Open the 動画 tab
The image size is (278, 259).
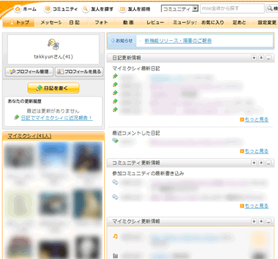pyautogui.click(x=129, y=22)
